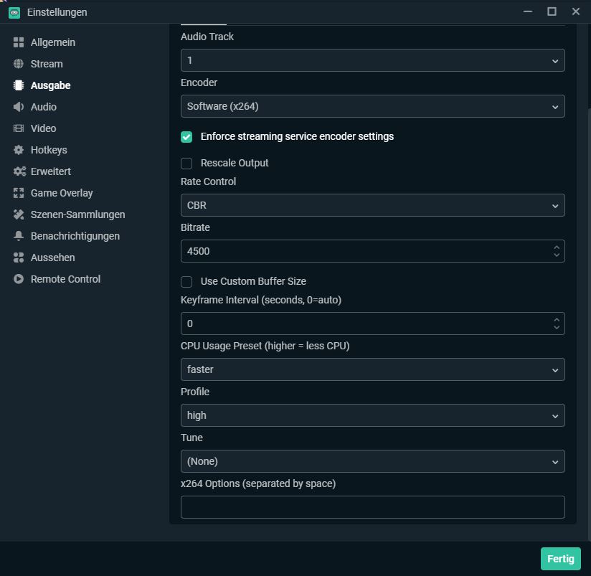Expand the Rate Control dropdown

click(x=372, y=205)
